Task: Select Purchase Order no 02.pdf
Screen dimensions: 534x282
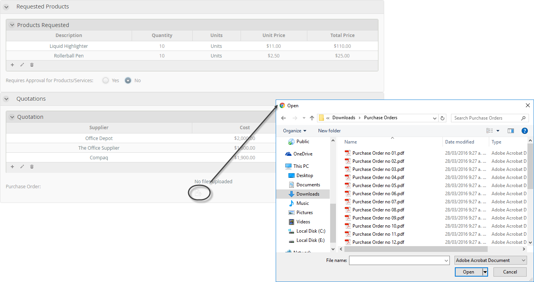Action: click(374, 161)
